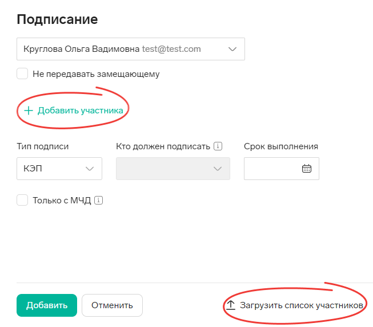
Task: Click the plus icon beside Добавить участника
Action: click(x=29, y=111)
